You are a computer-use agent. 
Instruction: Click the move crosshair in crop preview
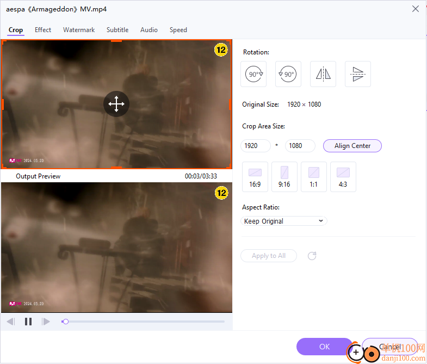pos(116,104)
